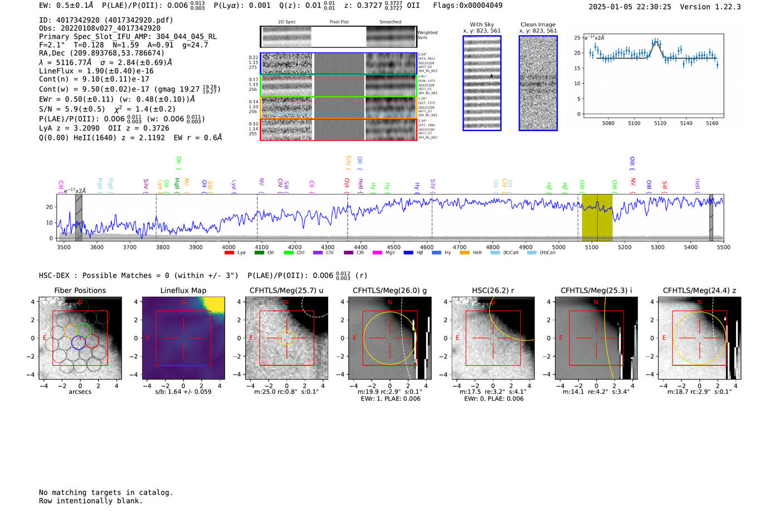Click 'No matching targets in catalog.' text
Viewport: 780px width, 531px height.
(x=106, y=492)
